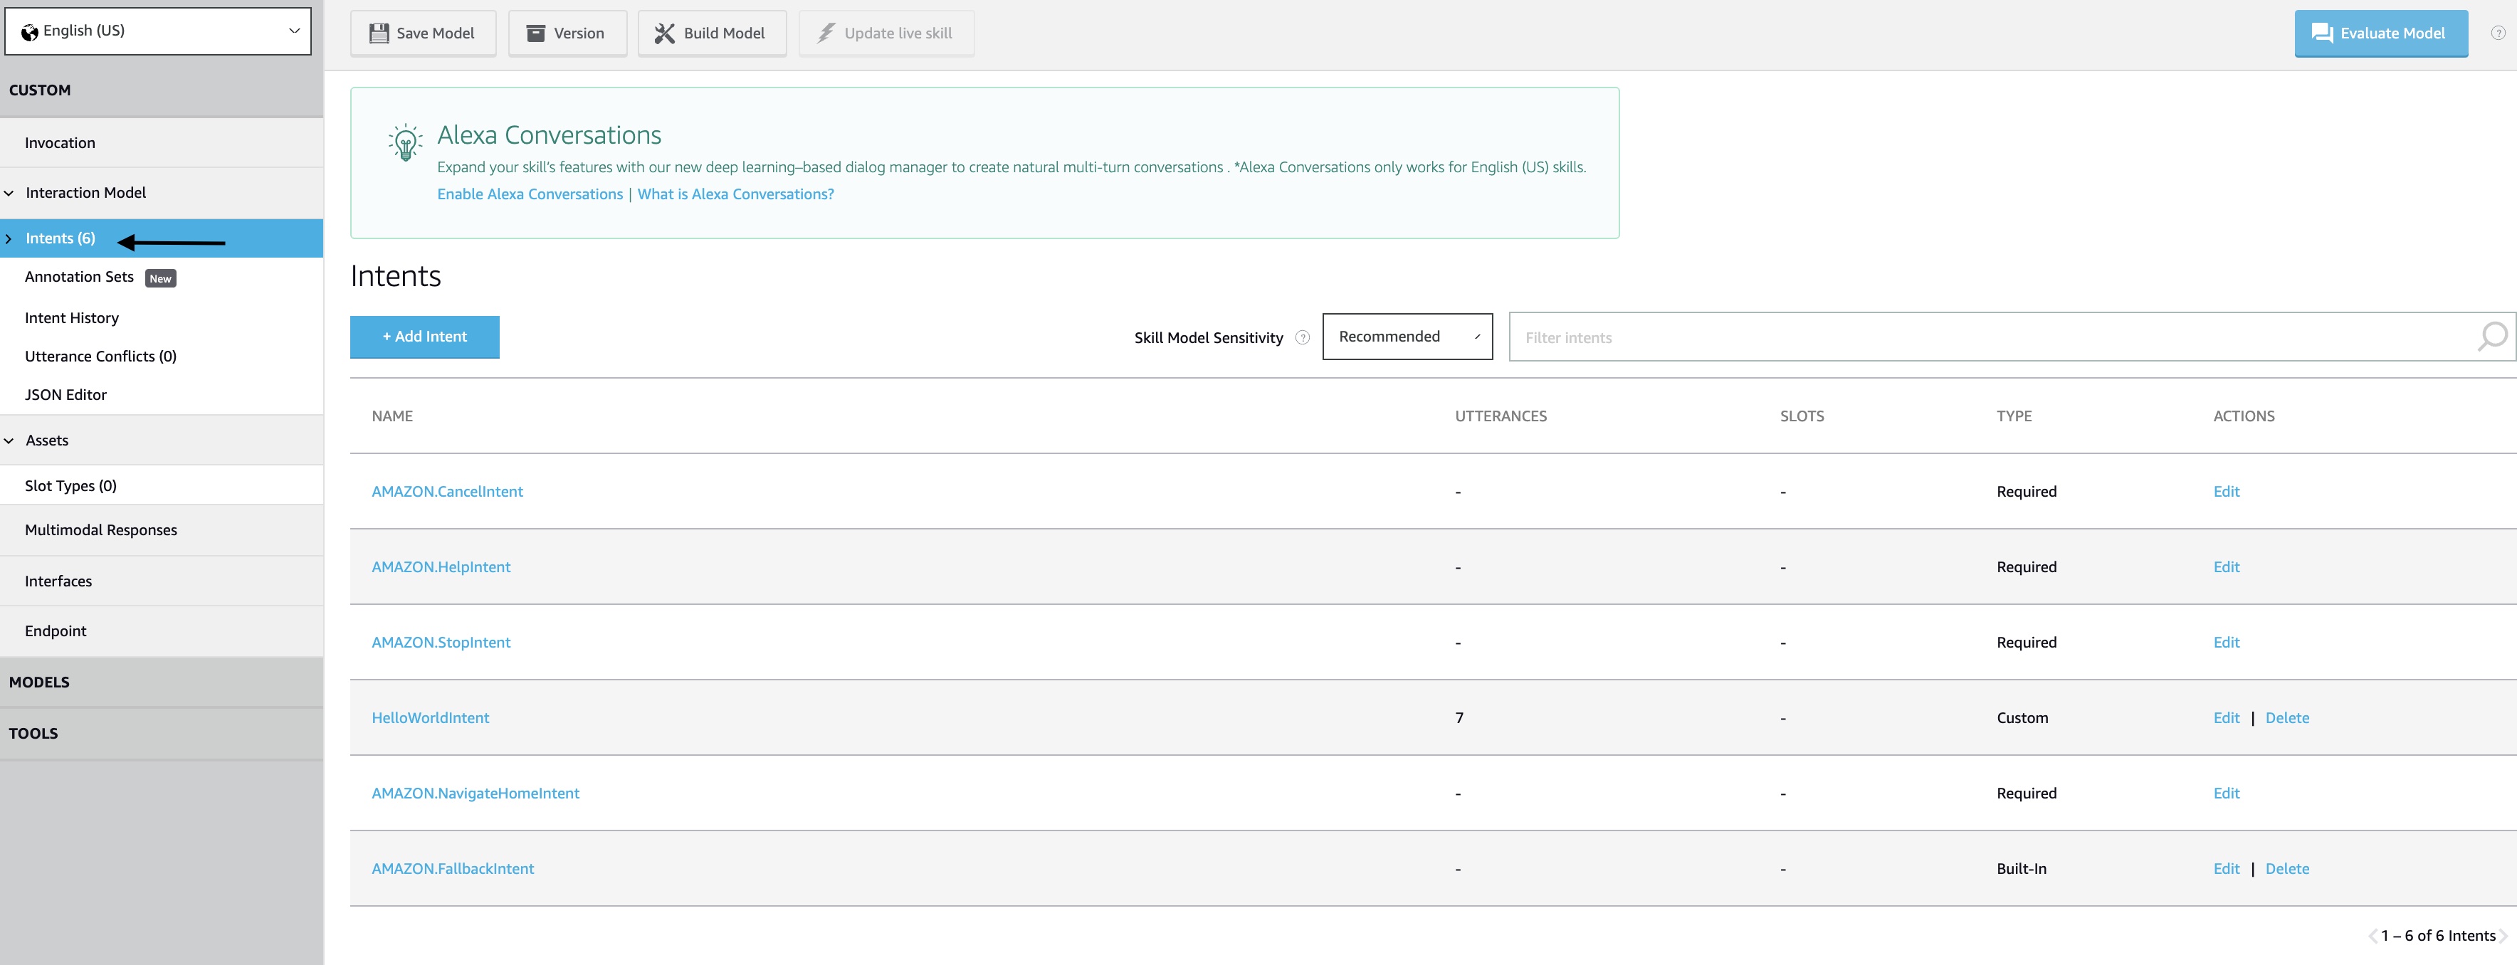This screenshot has height=965, width=2517.
Task: Open AMAZON.NavigateHomeIntent
Action: pos(475,793)
